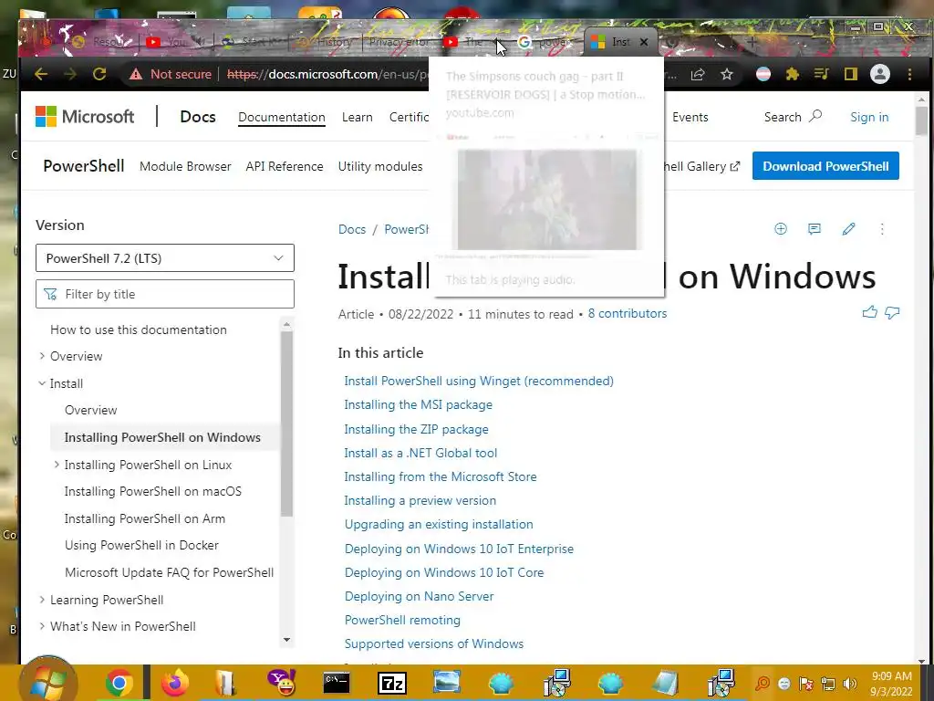
Task: Open the Chrome three-dot menu
Action: 909,74
